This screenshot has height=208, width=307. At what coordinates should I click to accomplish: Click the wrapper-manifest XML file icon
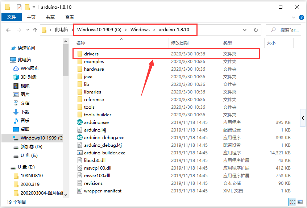(x=80, y=191)
